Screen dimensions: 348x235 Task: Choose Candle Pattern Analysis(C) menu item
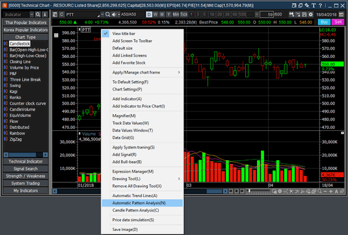click(x=142, y=210)
